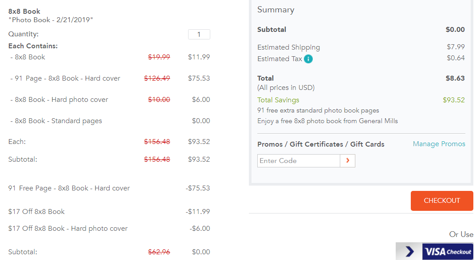Screen dimensions: 476x260
Task: Click the Photo Book - 2/21/2019 name
Action: point(51,20)
